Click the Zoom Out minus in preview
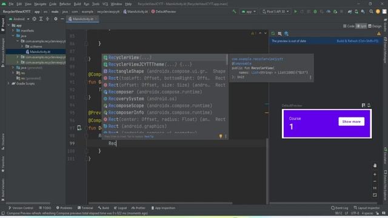388x218 pixels. click(x=375, y=181)
